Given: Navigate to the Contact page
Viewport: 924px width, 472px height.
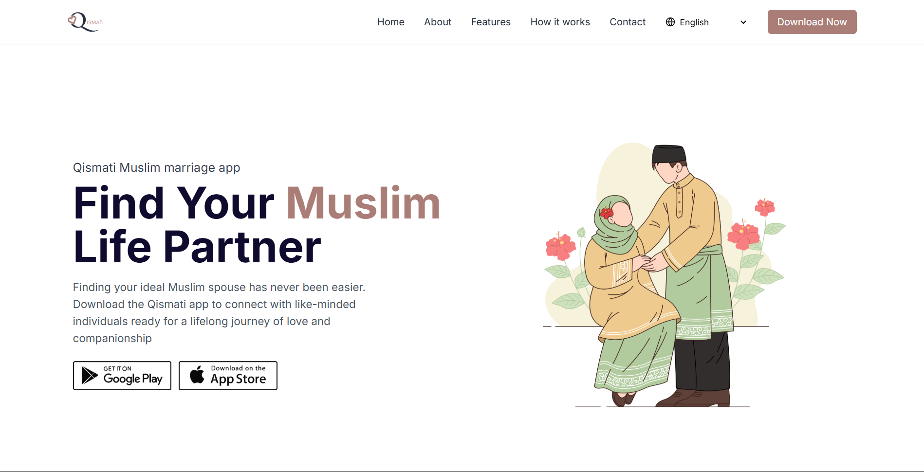Looking at the screenshot, I should [628, 22].
